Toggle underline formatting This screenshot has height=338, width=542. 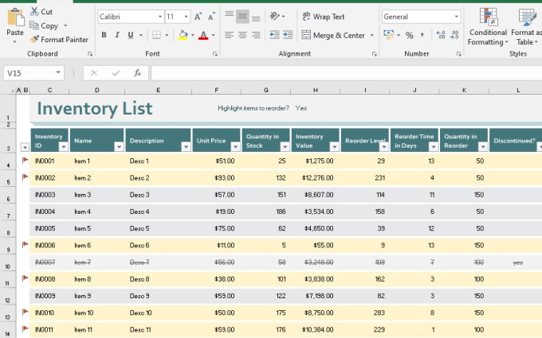point(131,35)
